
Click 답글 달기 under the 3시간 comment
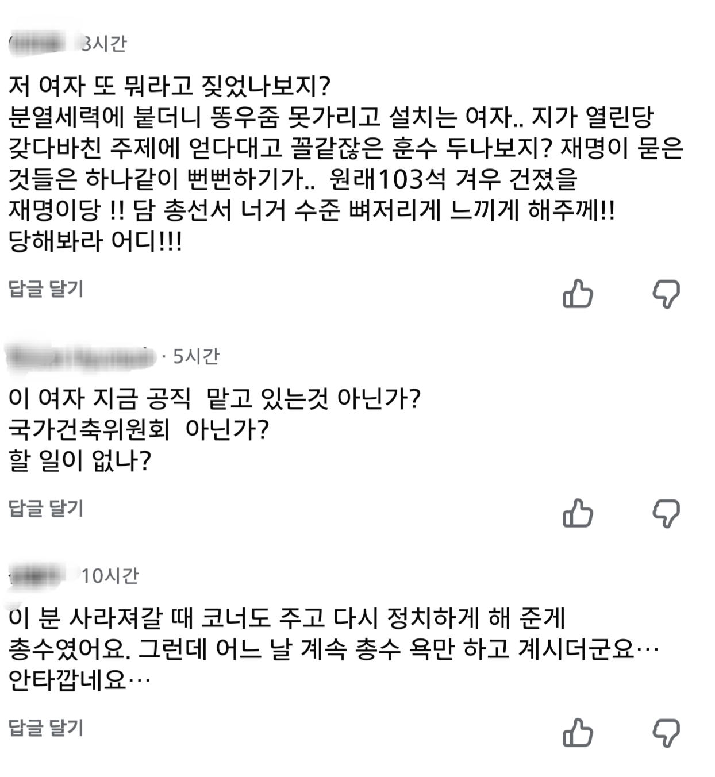[x=46, y=289]
